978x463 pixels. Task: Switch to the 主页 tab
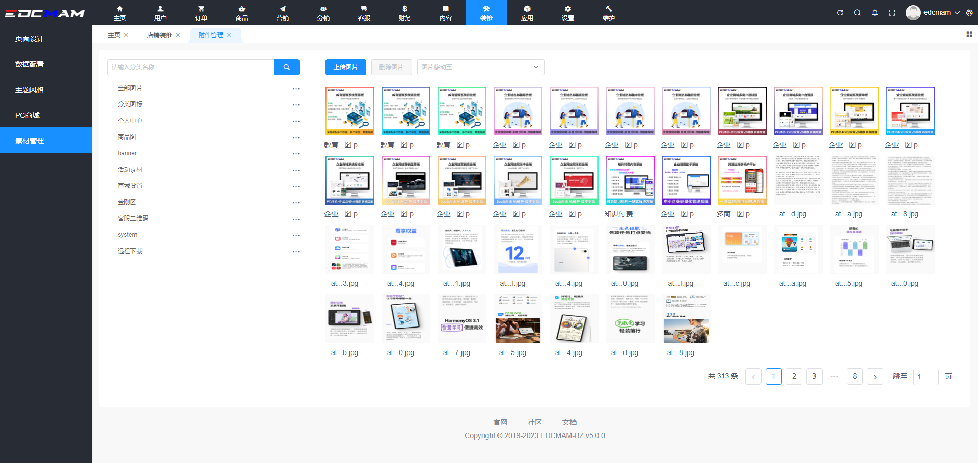(114, 35)
